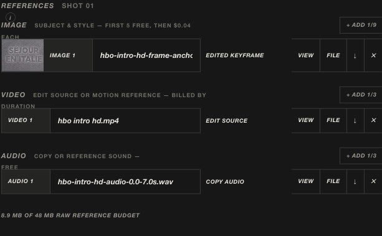Image resolution: width=382 pixels, height=236 pixels.
Task: Click the info icon under References
Action: [x=10, y=17]
